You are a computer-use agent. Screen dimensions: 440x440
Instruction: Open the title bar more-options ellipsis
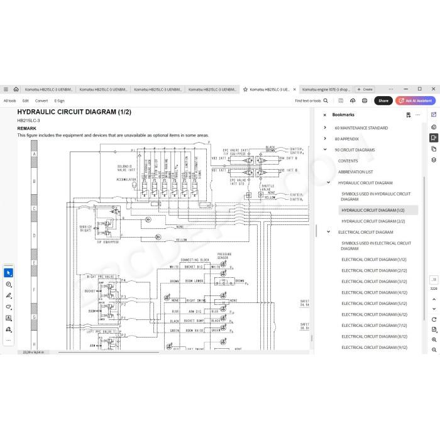click(391, 89)
